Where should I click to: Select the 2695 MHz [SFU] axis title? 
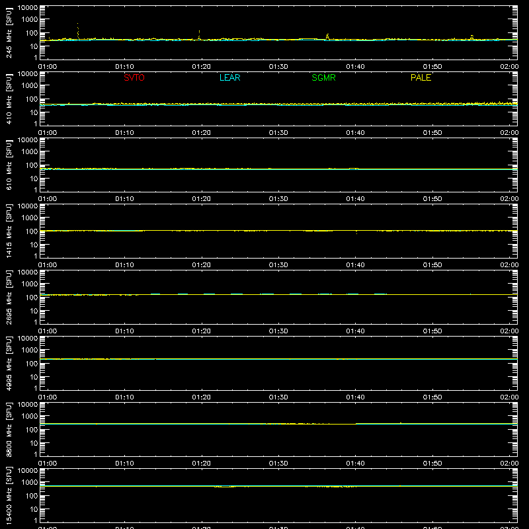click(9, 297)
